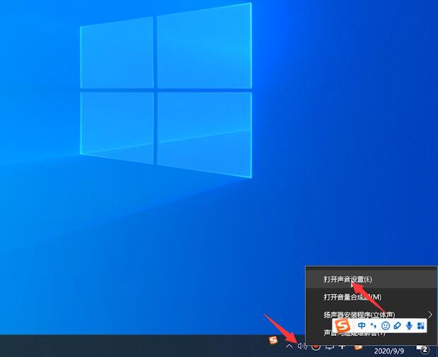Viewport: 438px width, 357px height.
Task: Click the speaker volume icon in the tray
Action: pyautogui.click(x=302, y=346)
